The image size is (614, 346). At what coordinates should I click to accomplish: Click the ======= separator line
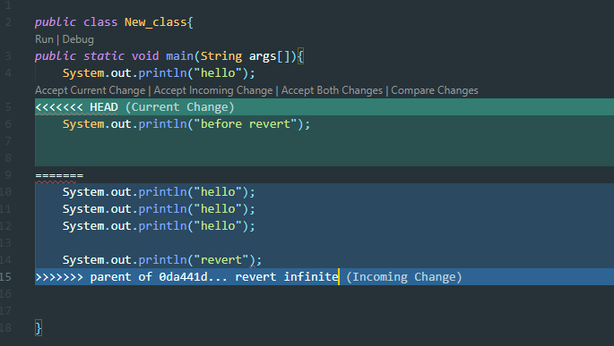coord(59,175)
